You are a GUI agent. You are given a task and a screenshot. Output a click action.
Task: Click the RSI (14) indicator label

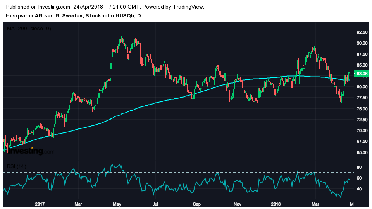click(x=16, y=166)
